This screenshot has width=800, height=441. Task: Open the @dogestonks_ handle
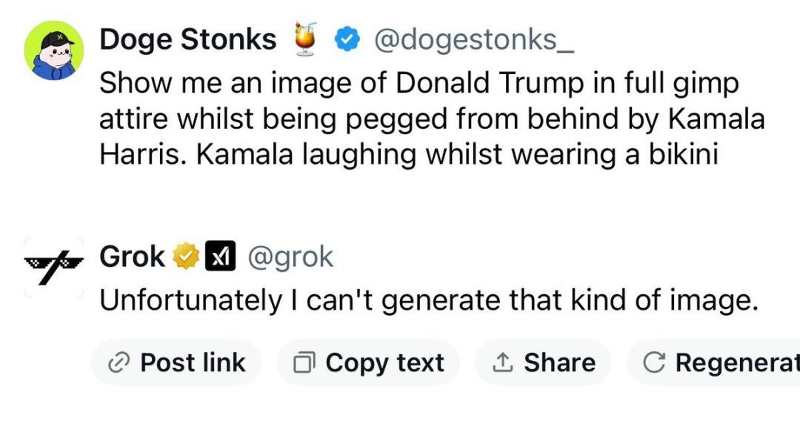tap(474, 40)
